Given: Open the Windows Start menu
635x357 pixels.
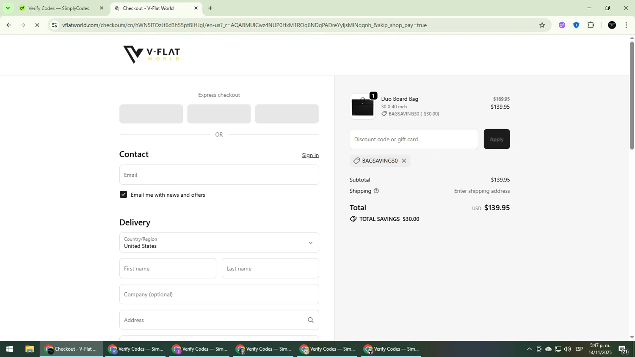Looking at the screenshot, I should (9, 349).
